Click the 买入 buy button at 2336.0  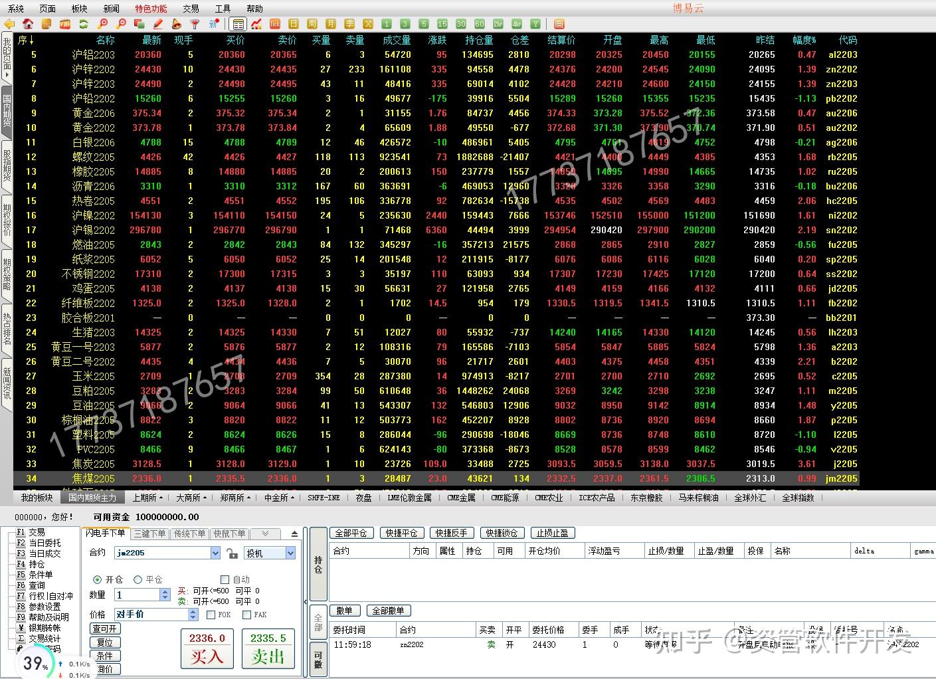(207, 649)
